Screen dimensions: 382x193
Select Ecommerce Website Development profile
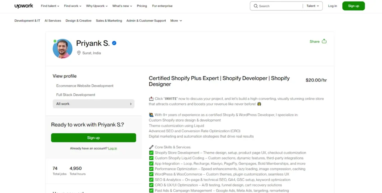point(85,86)
